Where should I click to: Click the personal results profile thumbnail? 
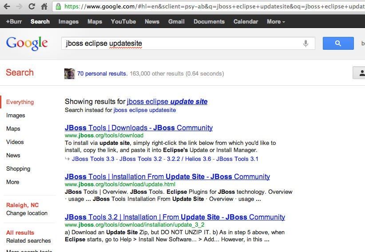click(x=70, y=74)
